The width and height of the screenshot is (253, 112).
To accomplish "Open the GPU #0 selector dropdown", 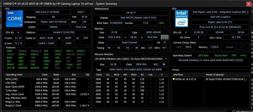I will pyautogui.click(x=180, y=32).
